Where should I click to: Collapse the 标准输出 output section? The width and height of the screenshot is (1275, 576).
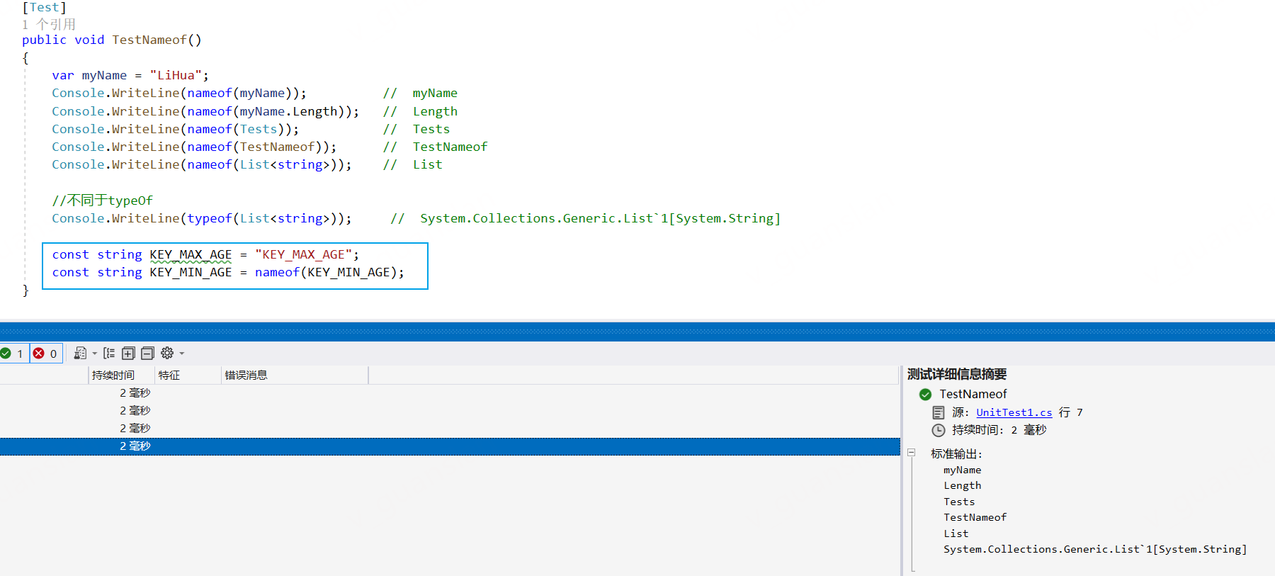912,453
